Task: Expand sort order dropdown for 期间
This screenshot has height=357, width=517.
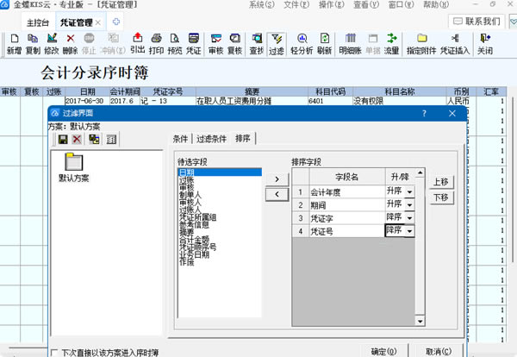Action: pos(408,204)
